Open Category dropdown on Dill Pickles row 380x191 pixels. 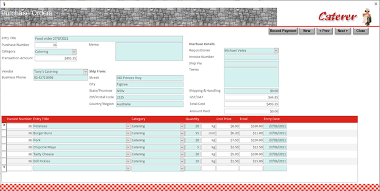(182, 161)
